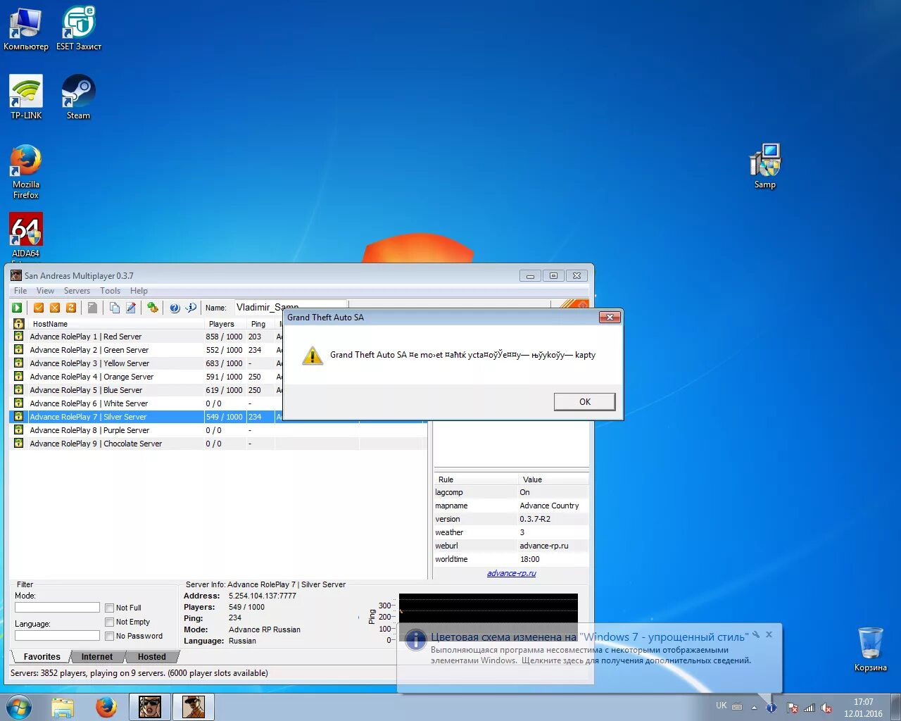Open the TP-LINK desktop icon
Screen dimensions: 901x721
pyautogui.click(x=26, y=97)
